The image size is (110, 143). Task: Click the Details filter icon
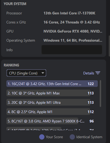point(98,73)
